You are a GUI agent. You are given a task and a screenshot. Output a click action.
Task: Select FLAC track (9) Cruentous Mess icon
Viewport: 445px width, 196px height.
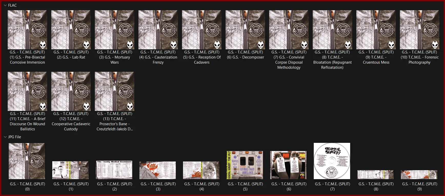376,30
